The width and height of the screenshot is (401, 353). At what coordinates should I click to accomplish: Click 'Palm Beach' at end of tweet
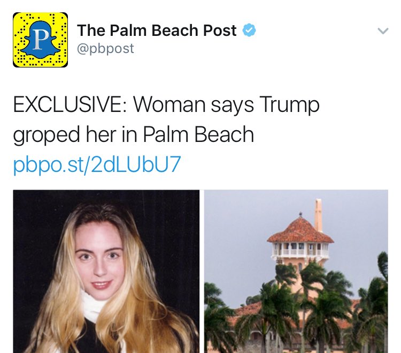click(x=198, y=134)
